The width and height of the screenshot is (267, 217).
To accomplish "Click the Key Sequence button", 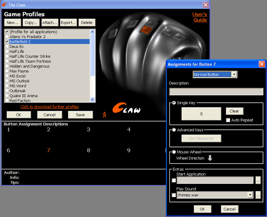I will [x=201, y=138].
